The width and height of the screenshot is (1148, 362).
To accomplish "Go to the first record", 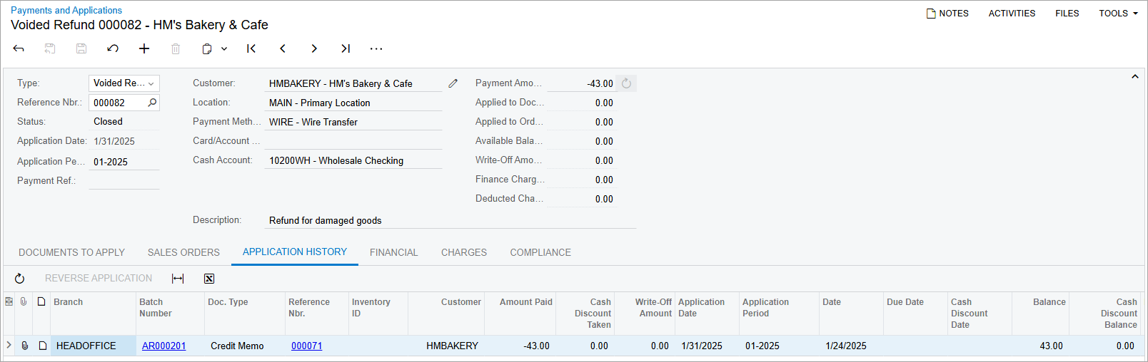I will click(251, 48).
